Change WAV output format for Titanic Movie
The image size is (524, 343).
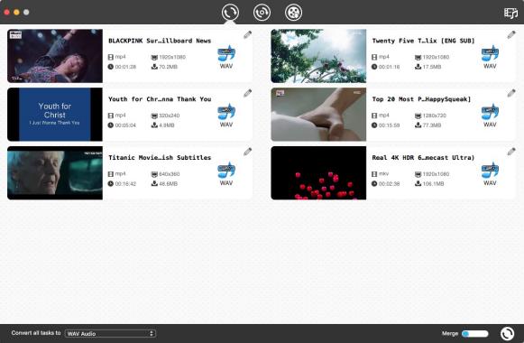[226, 174]
